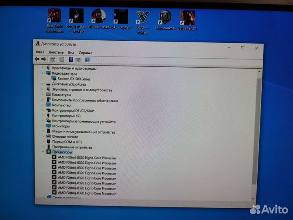
Task: Collapse the Процессоры node arrow
Action: coord(43,152)
